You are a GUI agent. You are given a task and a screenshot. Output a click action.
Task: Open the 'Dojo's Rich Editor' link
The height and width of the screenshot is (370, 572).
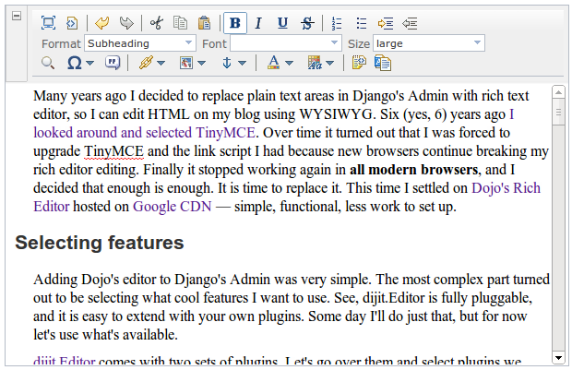coord(506,188)
